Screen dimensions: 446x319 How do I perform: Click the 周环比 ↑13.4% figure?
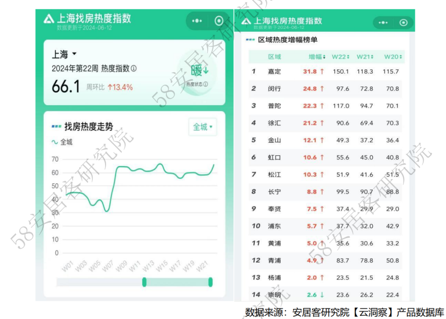click(110, 87)
